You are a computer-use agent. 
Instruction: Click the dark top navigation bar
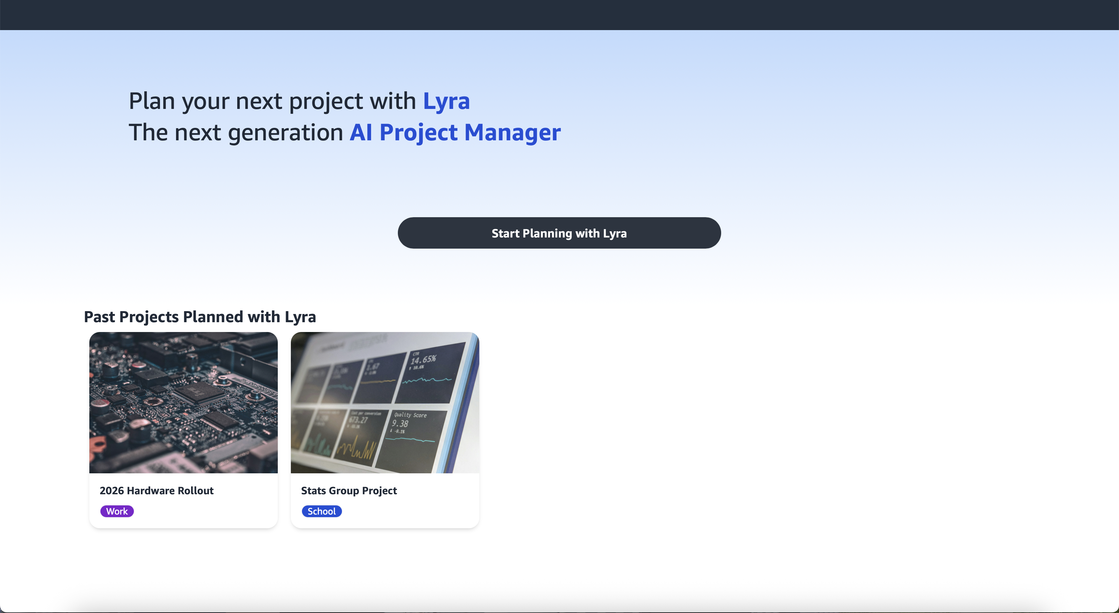559,15
